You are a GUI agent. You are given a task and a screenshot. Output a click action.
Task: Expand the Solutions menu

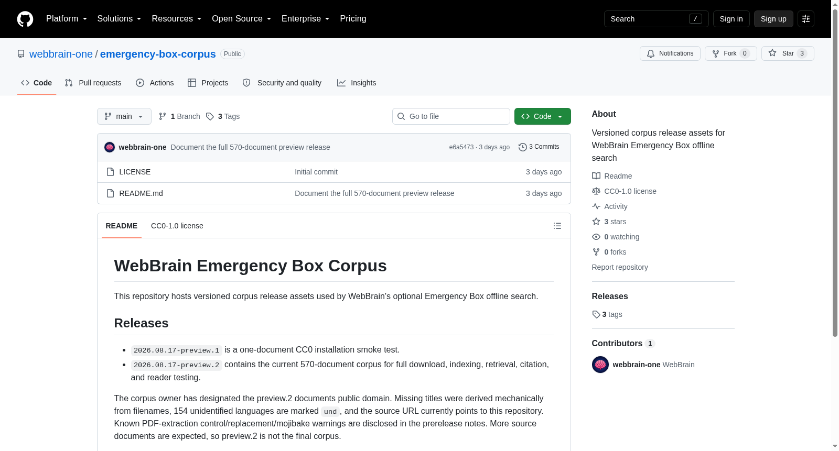click(119, 19)
